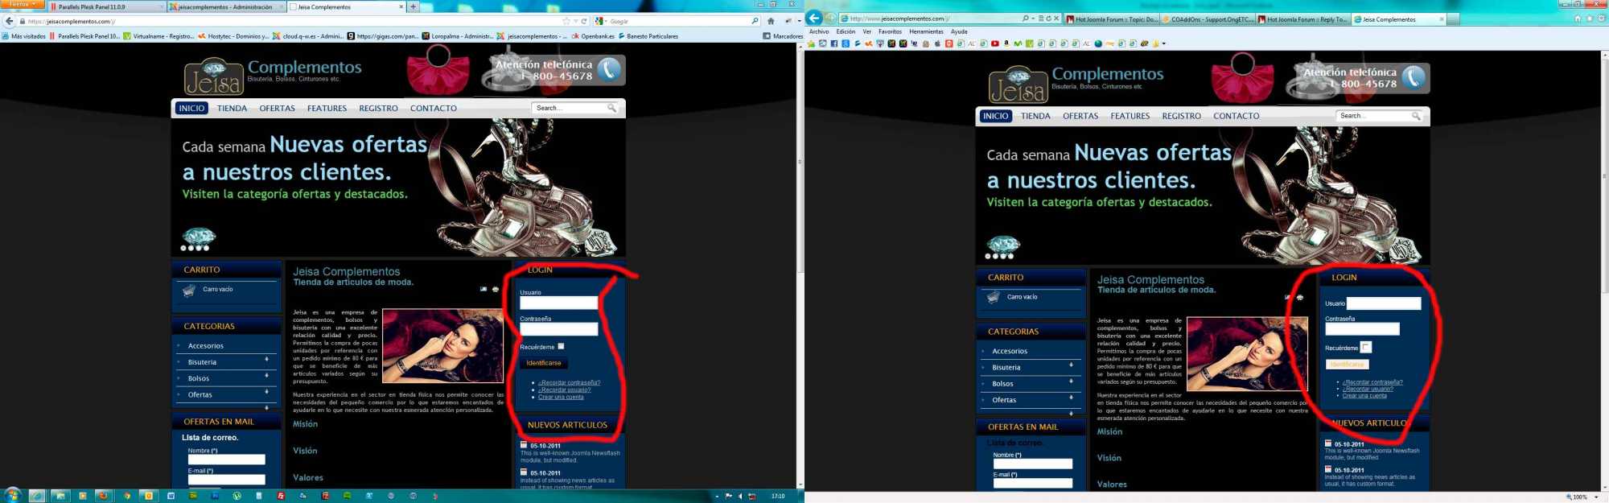Image resolution: width=1609 pixels, height=503 pixels.
Task: Open Internet Explorer's favorites star
Action: (1590, 19)
